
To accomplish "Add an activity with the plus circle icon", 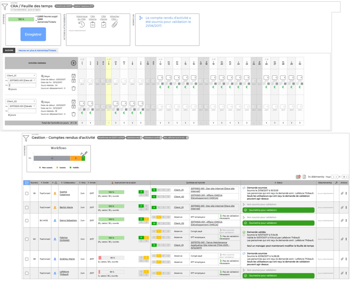I will coord(74,63).
